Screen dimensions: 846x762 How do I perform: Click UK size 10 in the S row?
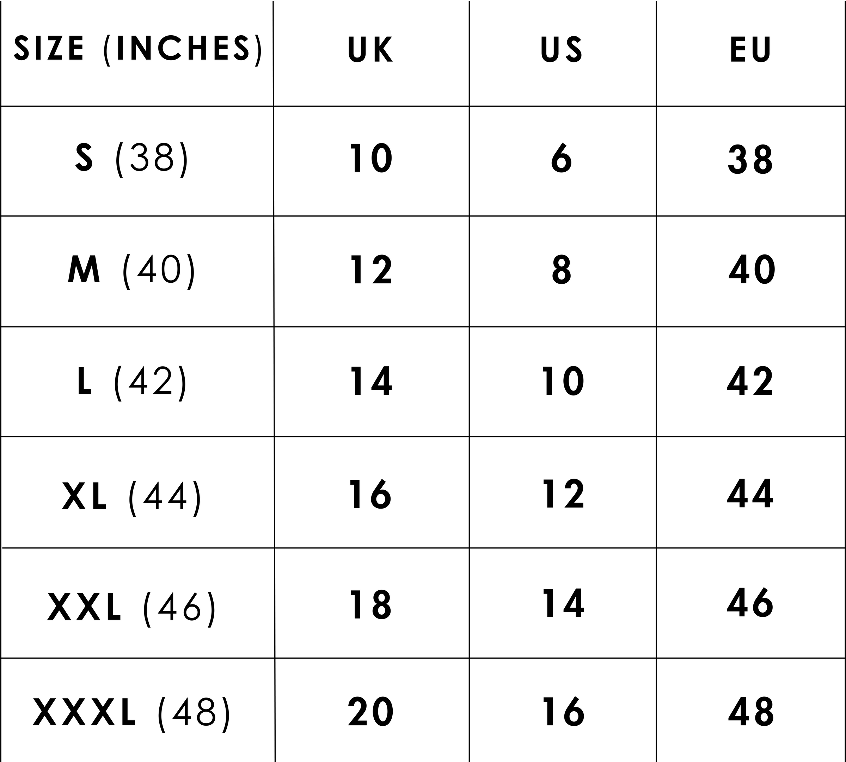click(x=370, y=158)
